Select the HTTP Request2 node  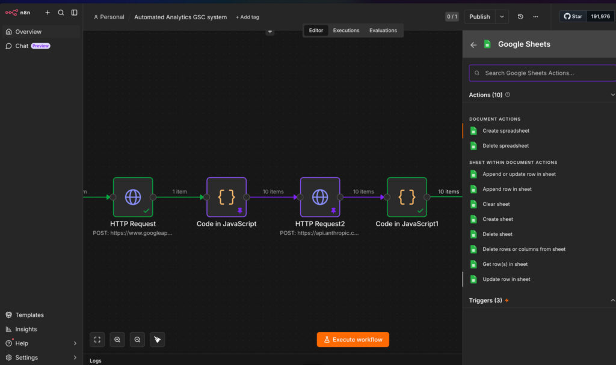(320, 197)
